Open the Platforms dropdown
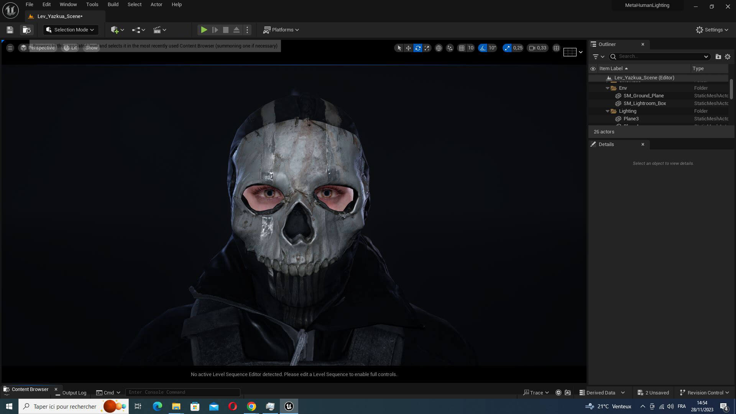The width and height of the screenshot is (736, 414). coord(281,30)
